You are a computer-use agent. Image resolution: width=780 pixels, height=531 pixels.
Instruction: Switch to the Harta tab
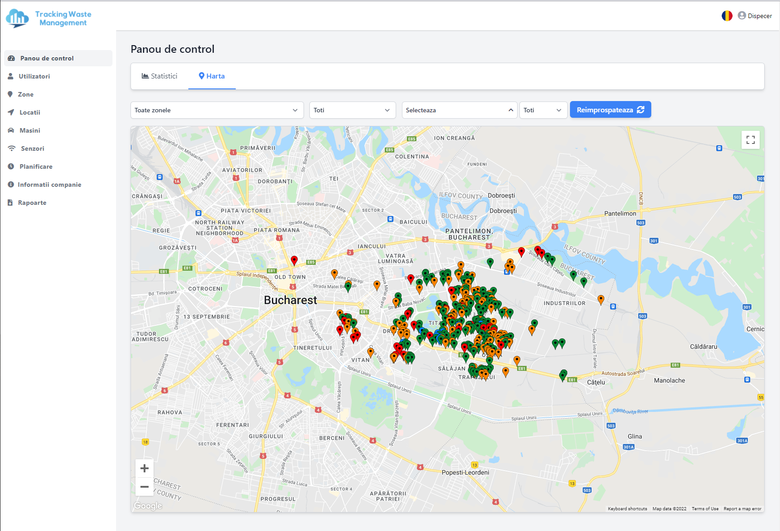(x=212, y=76)
